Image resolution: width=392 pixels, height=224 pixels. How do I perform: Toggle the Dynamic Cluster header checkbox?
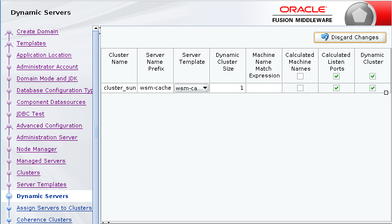click(x=372, y=76)
